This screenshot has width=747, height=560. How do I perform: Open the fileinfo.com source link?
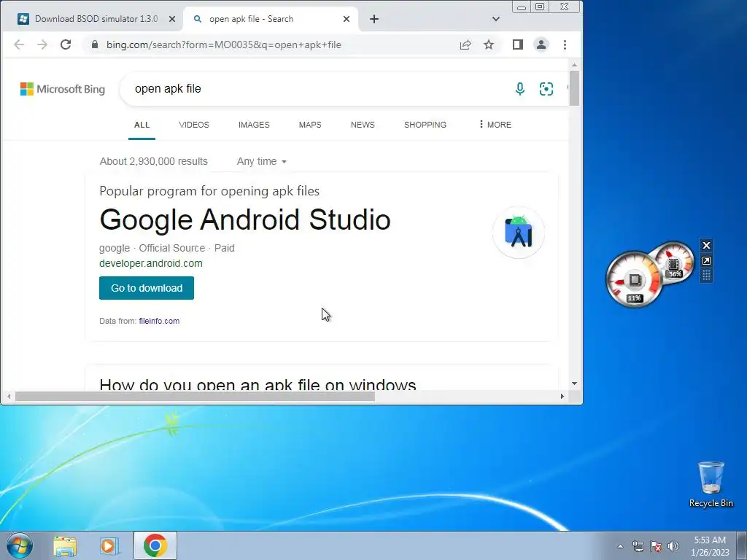(x=159, y=321)
